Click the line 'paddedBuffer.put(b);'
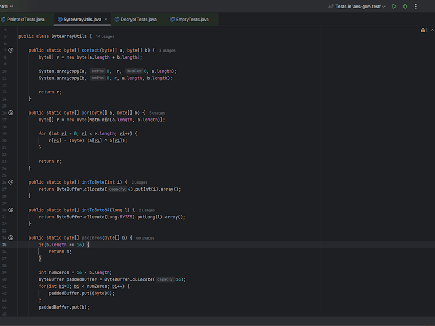Image resolution: width=435 pixels, height=326 pixels. tap(64, 307)
